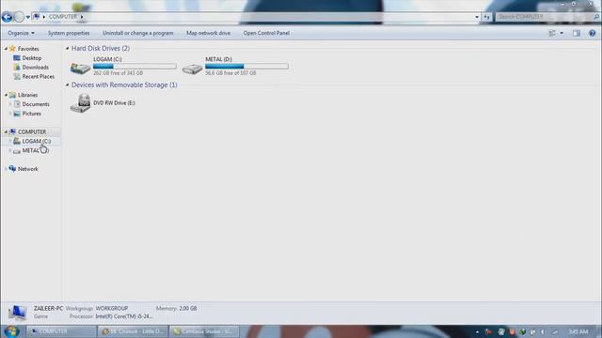The image size is (602, 338).
Task: Collapse the COMPUTER tree node arrow
Action: point(6,131)
